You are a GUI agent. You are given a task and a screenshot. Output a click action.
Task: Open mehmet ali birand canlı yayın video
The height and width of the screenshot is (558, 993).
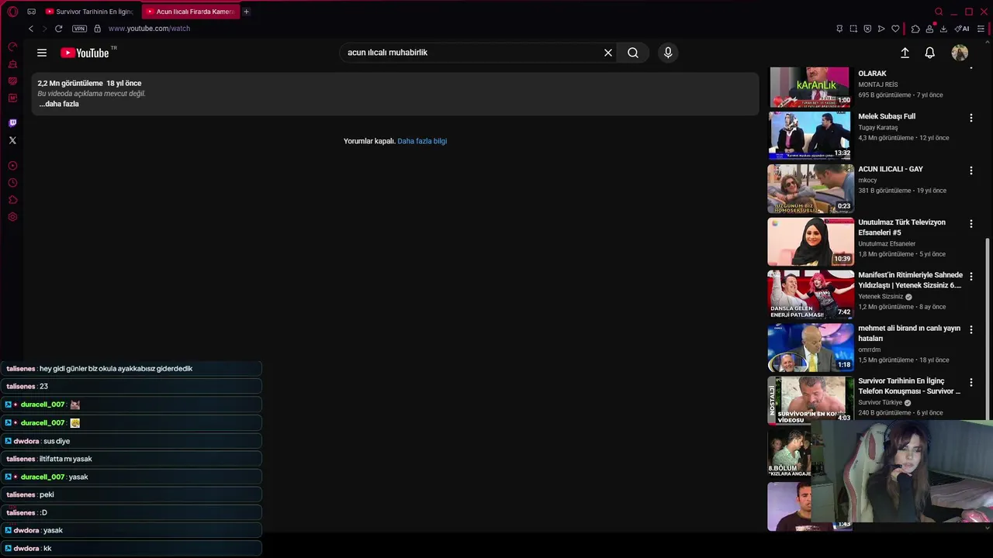[x=909, y=333]
